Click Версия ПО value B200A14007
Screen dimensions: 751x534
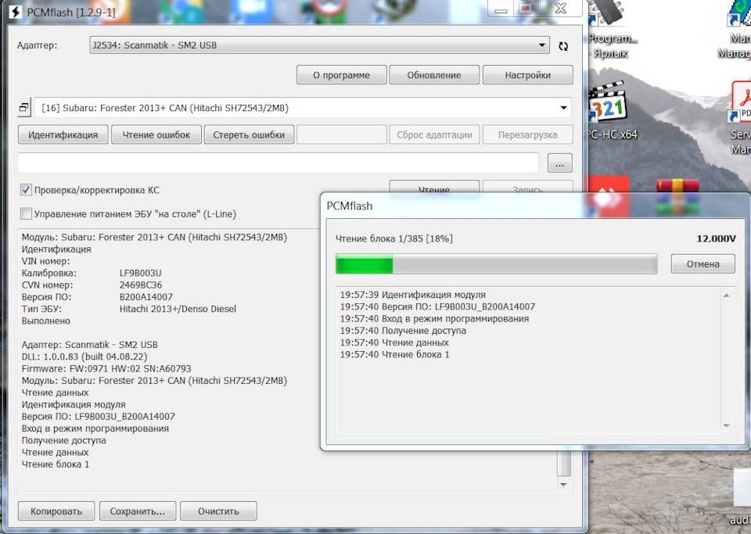146,297
